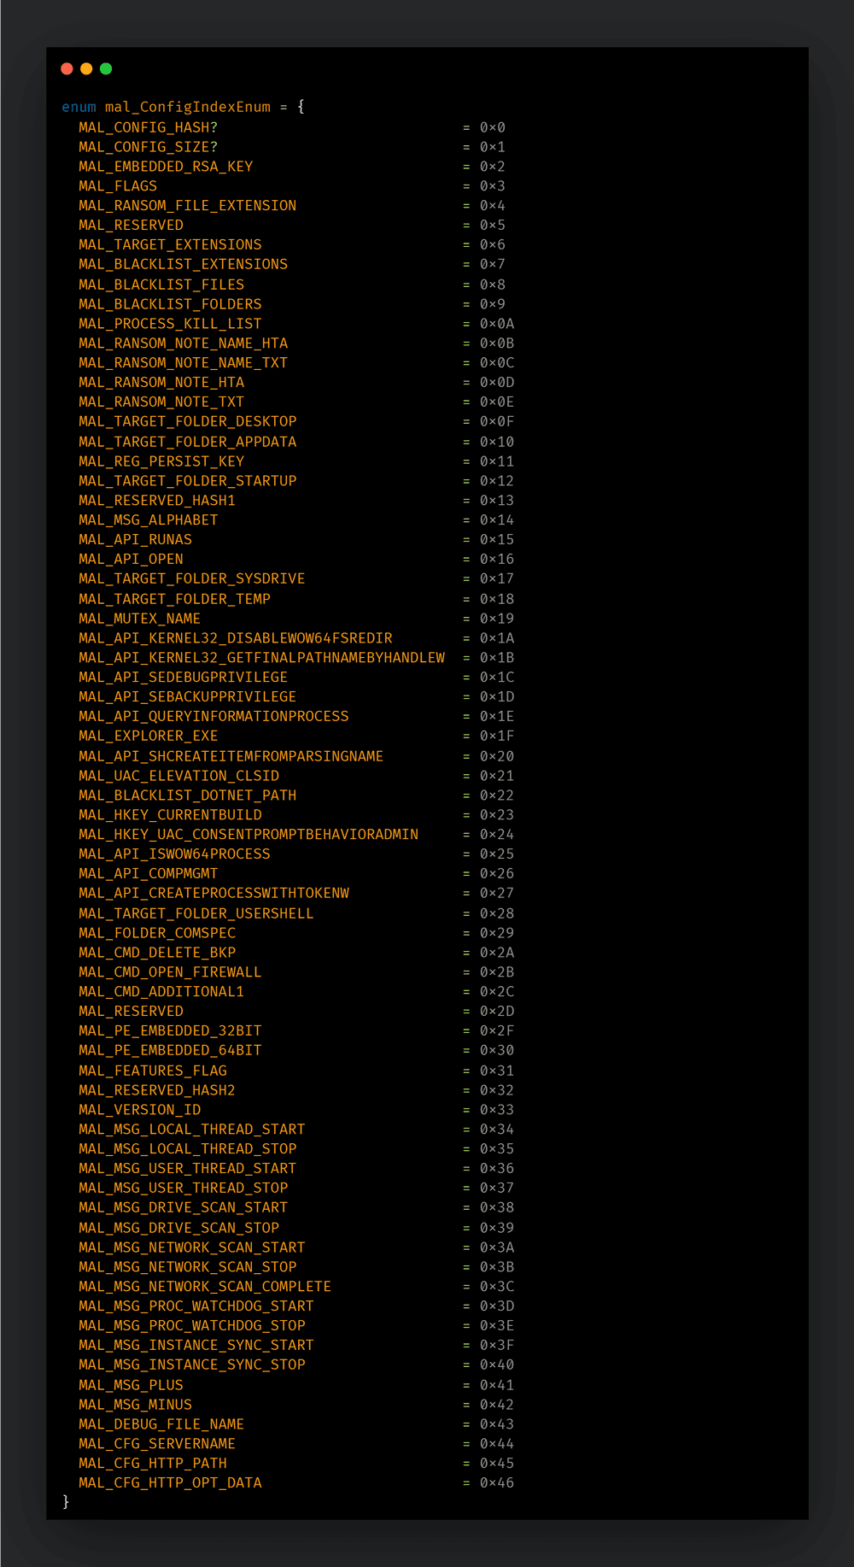Click MAL_CMD_DELETE_BKP entry
This screenshot has width=854, height=1567.
pos(157,953)
